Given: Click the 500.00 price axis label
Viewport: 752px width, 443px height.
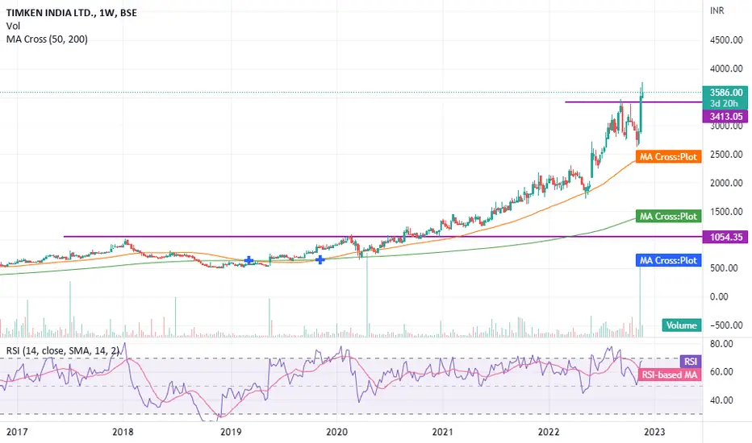Looking at the screenshot, I should (x=724, y=268).
